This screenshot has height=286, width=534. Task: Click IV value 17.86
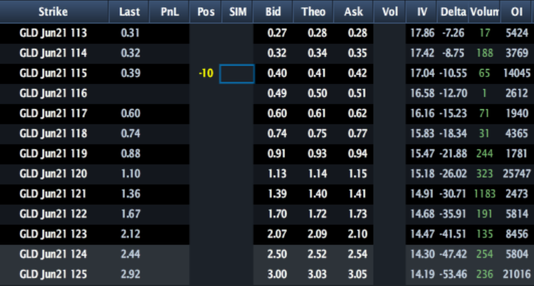(422, 33)
